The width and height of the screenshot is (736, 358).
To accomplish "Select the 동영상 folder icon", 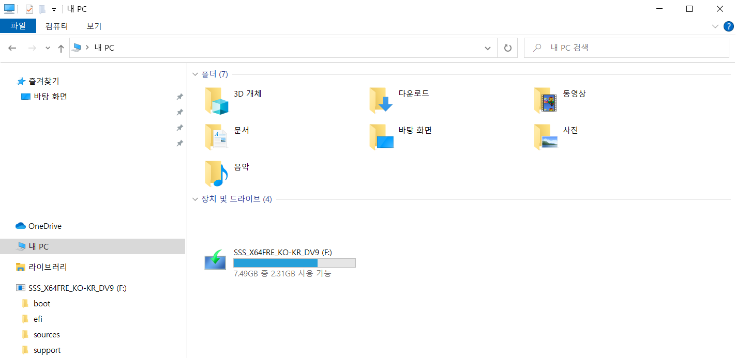I will [546, 101].
